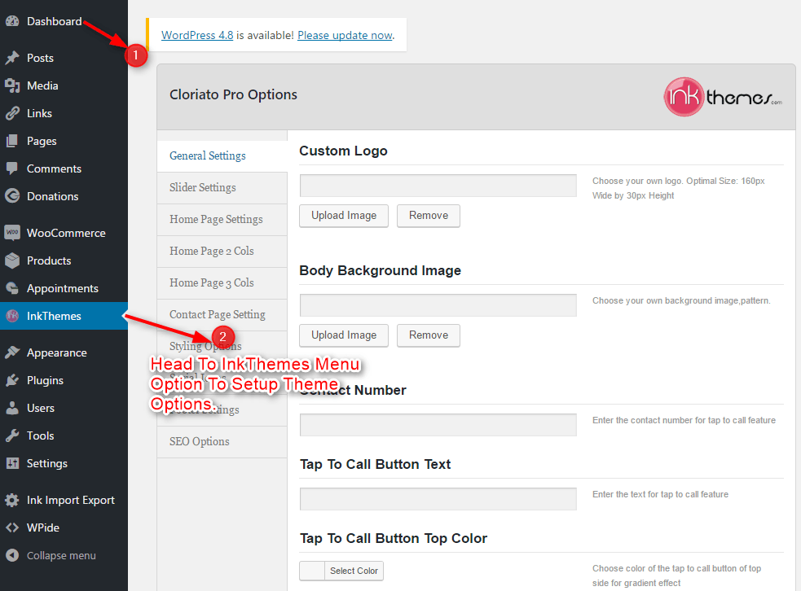
Task: Open Home Page 2 Cols tab
Action: (x=222, y=251)
